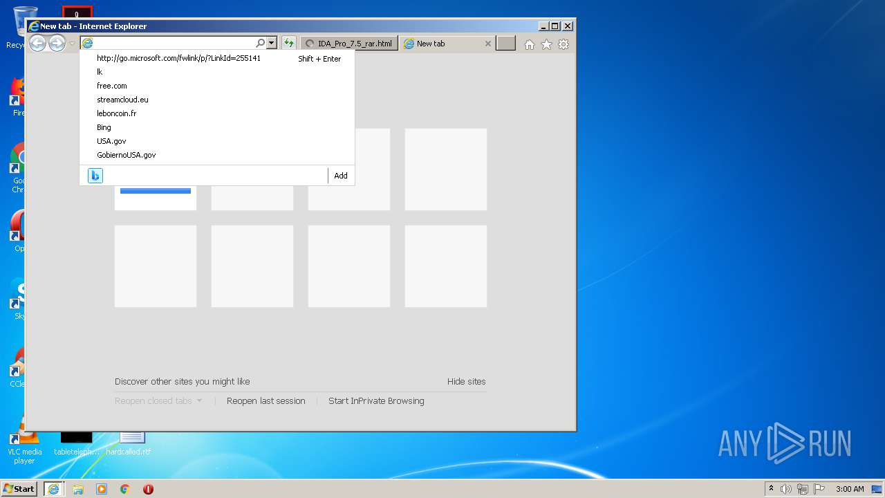Viewport: 885px width, 498px height.
Task: Open the network tray icon
Action: [x=802, y=489]
